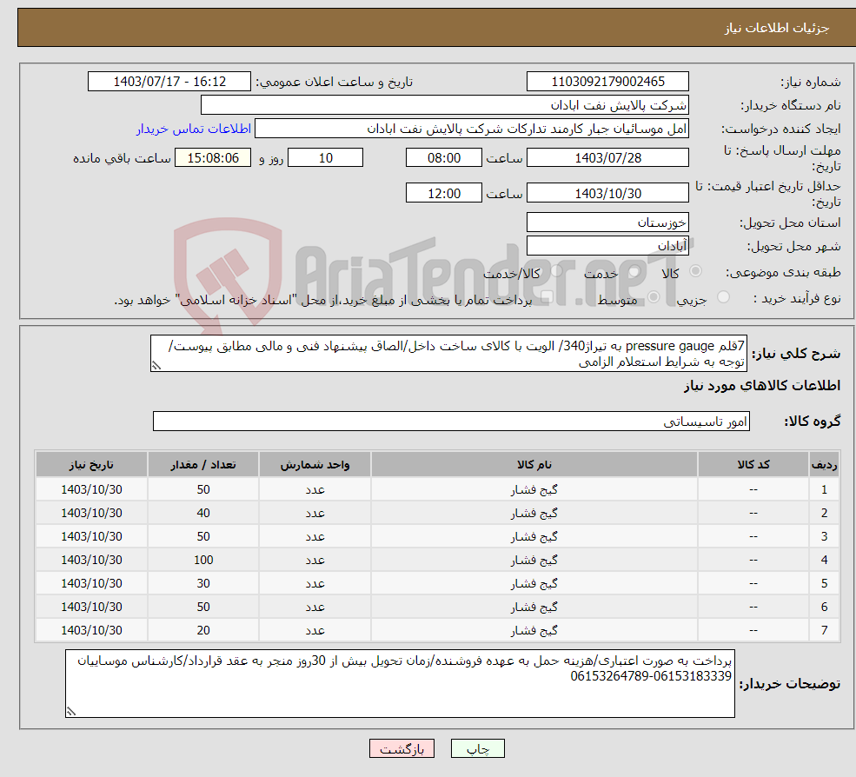The height and width of the screenshot is (777, 856).
Task: Click the کد کالا column header
Action: pyautogui.click(x=753, y=465)
